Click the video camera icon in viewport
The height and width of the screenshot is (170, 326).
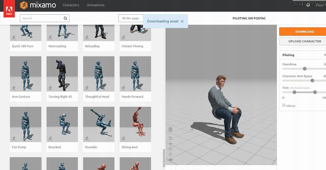click(x=170, y=160)
